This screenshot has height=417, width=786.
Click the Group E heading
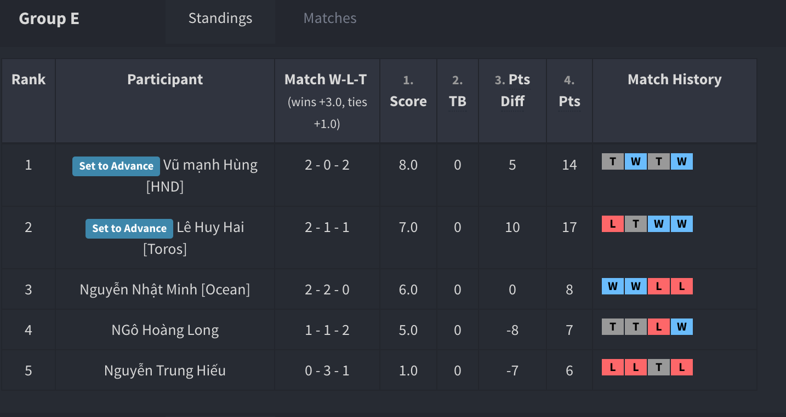coord(49,19)
